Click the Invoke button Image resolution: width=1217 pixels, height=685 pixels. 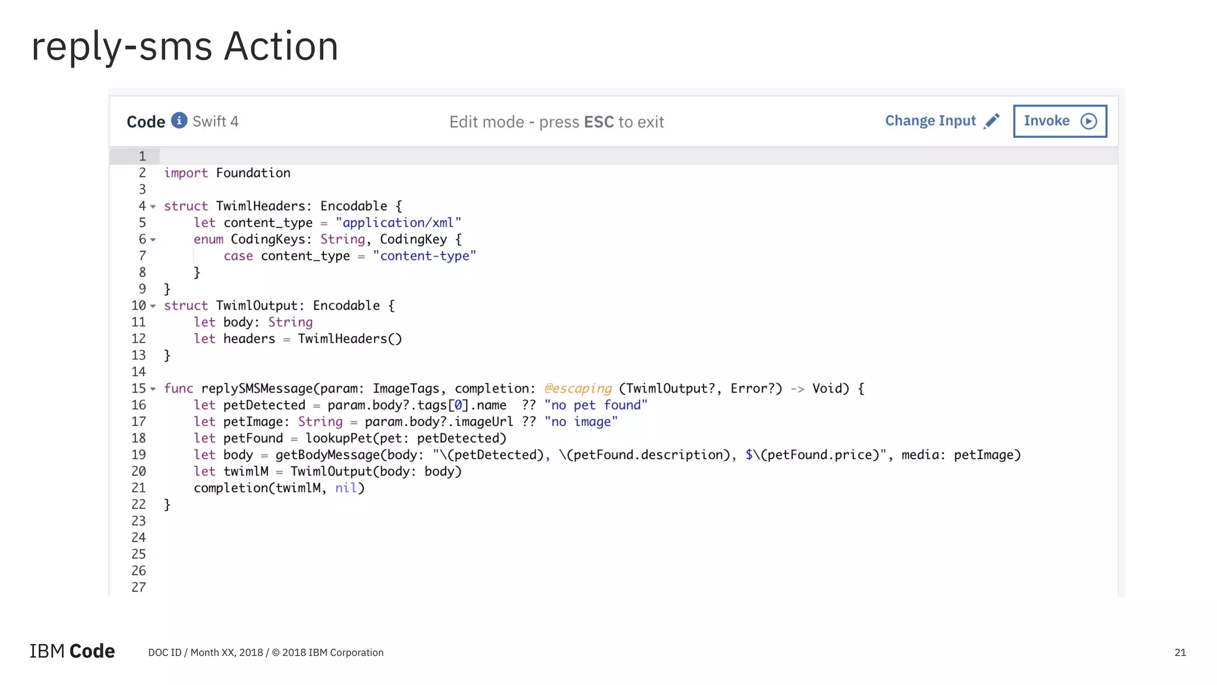(x=1060, y=121)
